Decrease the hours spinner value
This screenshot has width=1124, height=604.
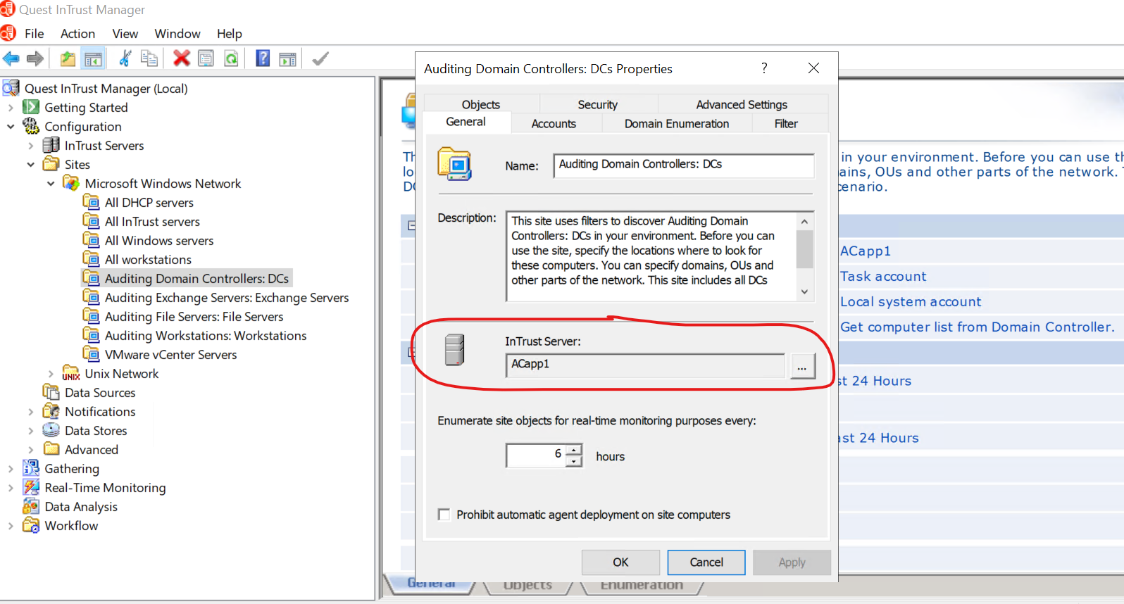[x=575, y=462]
